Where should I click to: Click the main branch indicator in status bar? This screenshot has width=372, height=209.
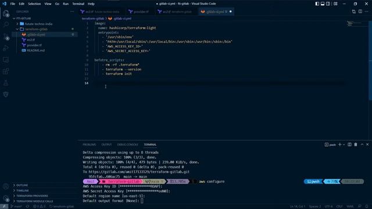17,207
